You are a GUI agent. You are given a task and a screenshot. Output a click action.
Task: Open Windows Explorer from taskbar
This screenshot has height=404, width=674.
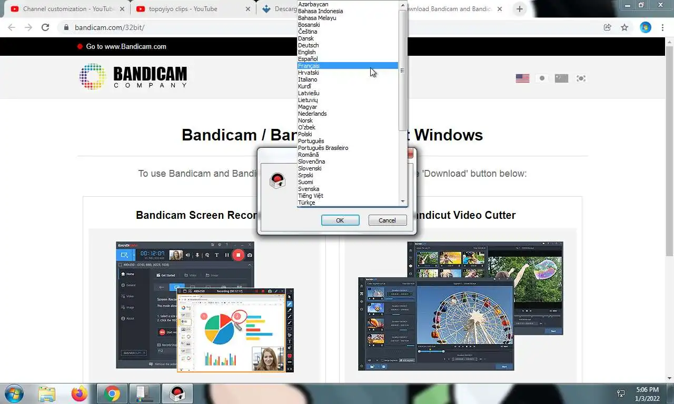pyautogui.click(x=47, y=393)
